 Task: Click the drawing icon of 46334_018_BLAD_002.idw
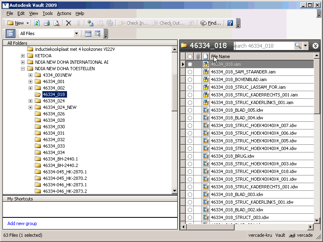tap(206, 210)
